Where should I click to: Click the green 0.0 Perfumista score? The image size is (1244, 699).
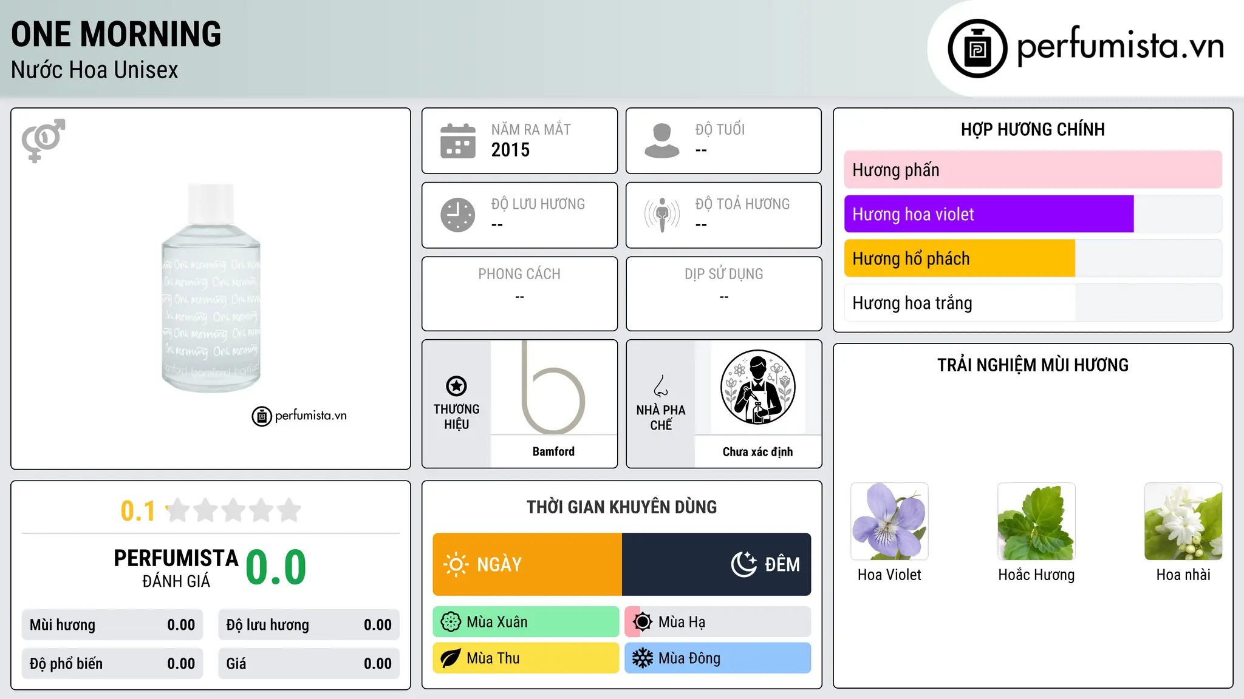276,567
